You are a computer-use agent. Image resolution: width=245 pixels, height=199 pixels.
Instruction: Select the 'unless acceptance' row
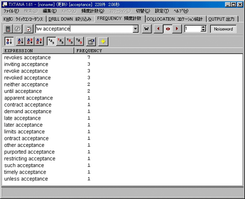(x=122, y=179)
